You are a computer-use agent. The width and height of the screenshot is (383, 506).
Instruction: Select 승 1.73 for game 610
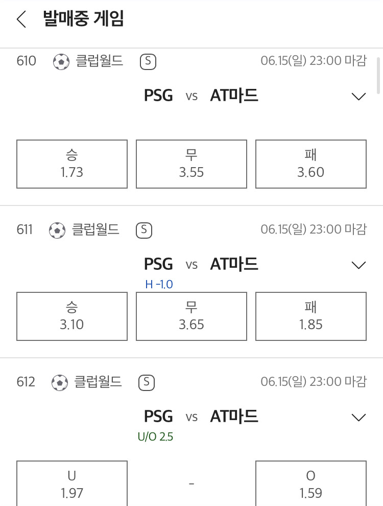72,164
